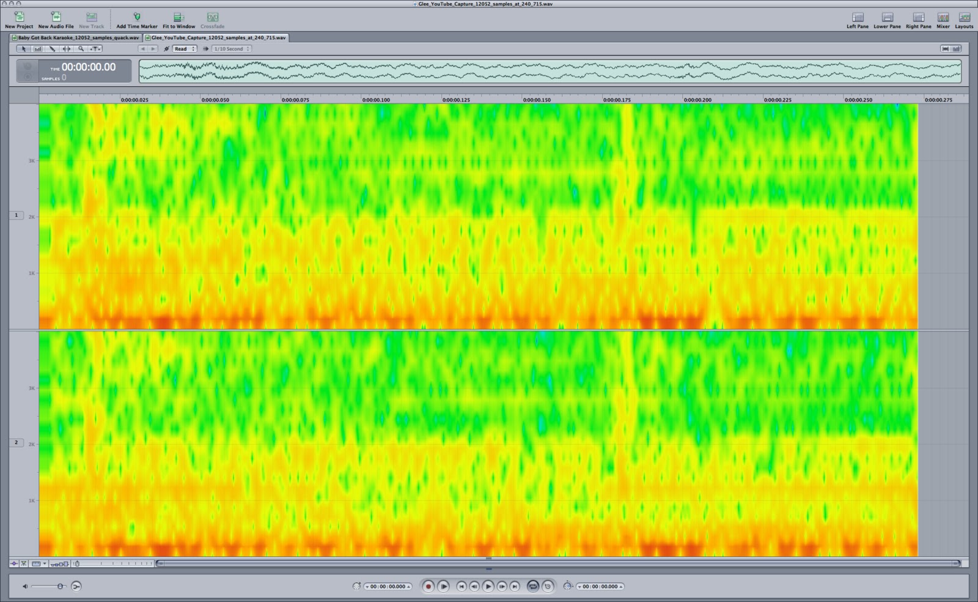Click the track height control icon

point(59,563)
